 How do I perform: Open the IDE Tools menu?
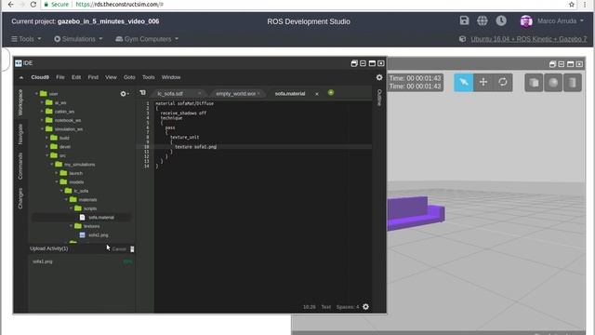coord(149,77)
